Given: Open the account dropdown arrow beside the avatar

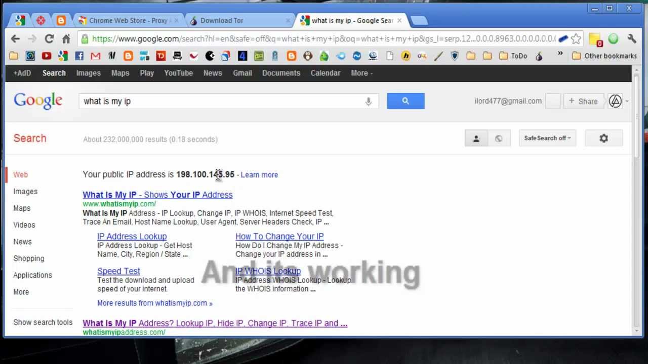Looking at the screenshot, I should [x=627, y=101].
